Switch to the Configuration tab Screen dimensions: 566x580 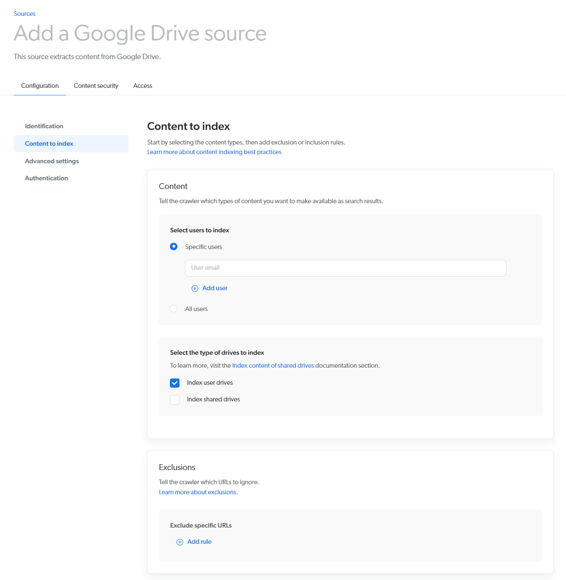point(40,86)
